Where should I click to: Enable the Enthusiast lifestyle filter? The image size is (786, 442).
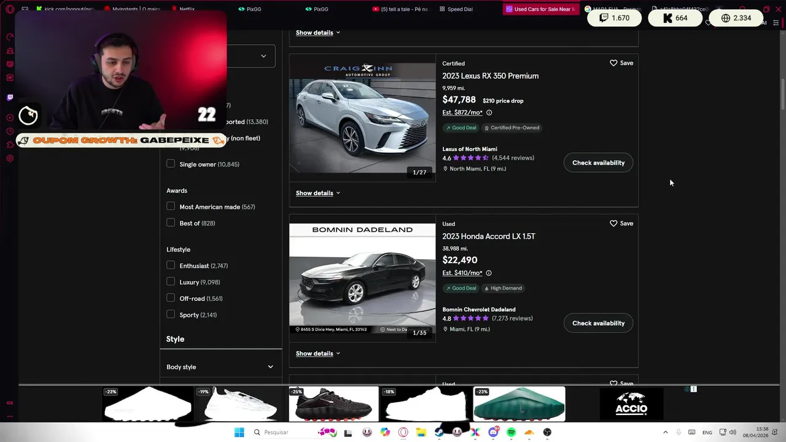(x=171, y=265)
